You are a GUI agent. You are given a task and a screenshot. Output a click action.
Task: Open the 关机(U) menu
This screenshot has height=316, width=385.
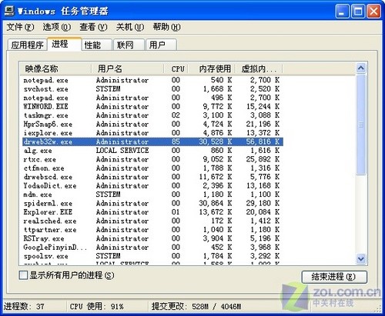[130, 27]
